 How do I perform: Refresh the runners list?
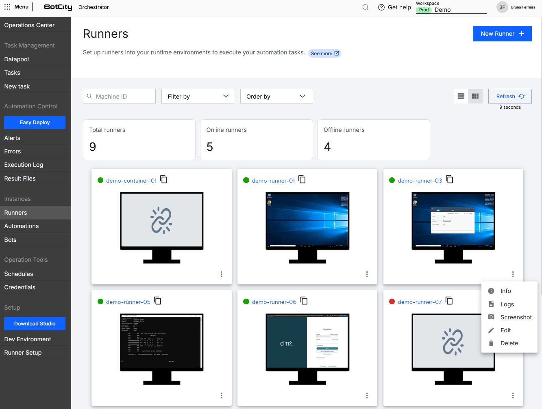pos(510,96)
